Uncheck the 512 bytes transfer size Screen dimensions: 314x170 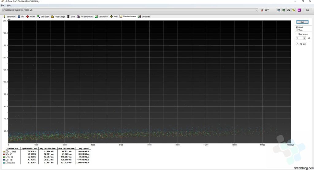pyautogui.click(x=7, y=152)
